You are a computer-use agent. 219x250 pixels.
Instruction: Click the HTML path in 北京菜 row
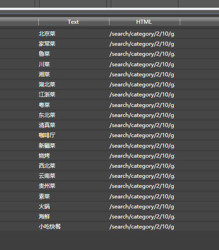tap(142, 34)
